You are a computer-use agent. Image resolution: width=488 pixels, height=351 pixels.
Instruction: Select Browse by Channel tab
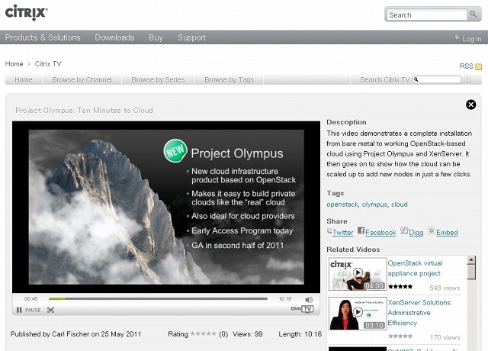pyautogui.click(x=82, y=79)
